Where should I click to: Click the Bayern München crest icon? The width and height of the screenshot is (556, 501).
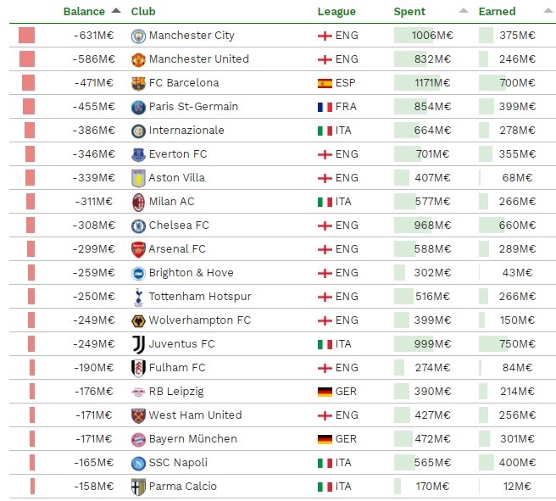[138, 439]
